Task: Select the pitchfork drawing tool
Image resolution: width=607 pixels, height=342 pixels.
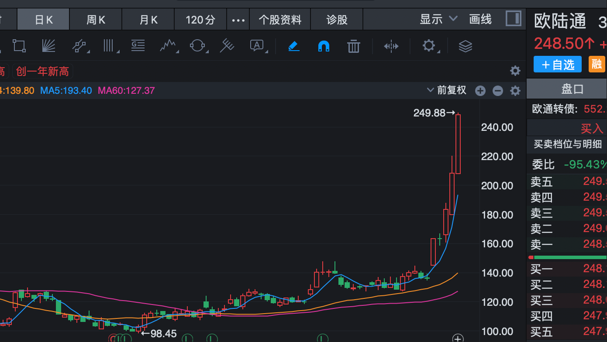Action: (227, 45)
